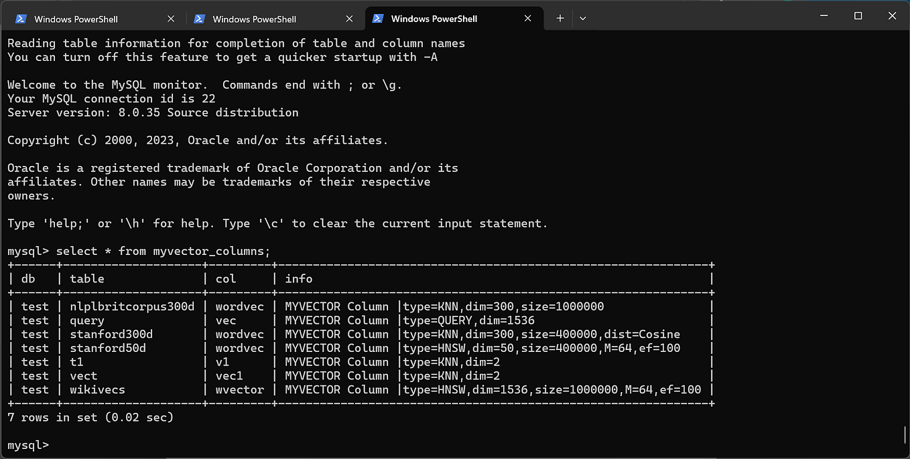Click the 'wikivecs' table cell
The height and width of the screenshot is (459, 910).
[97, 389]
